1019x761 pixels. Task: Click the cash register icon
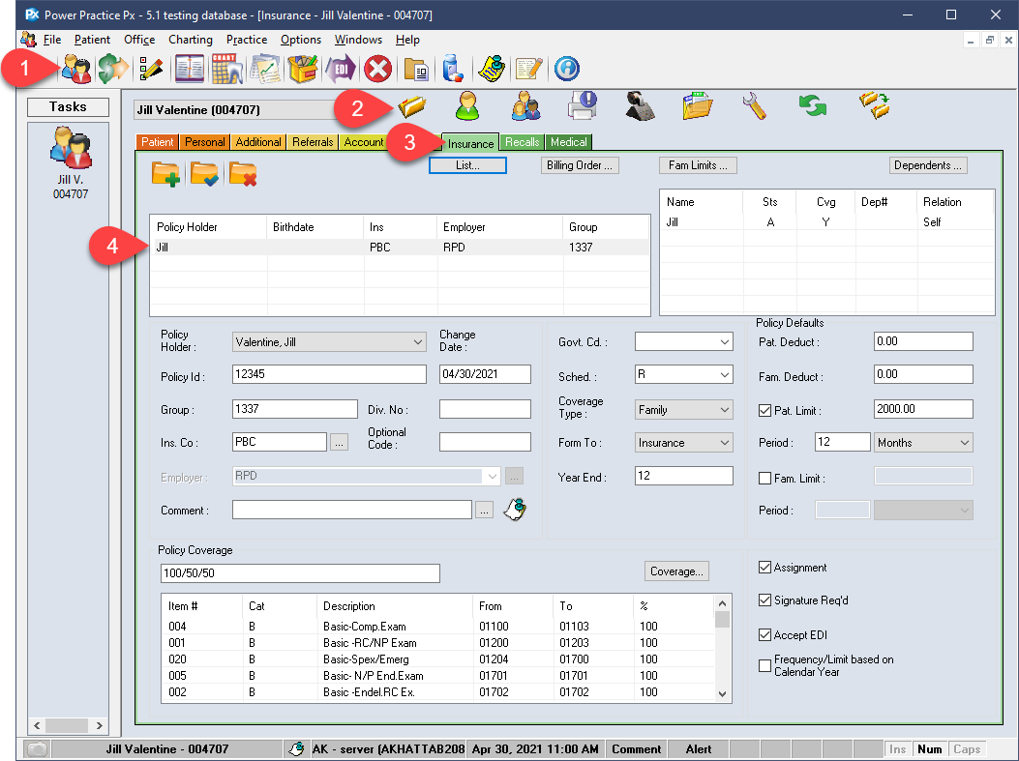click(x=640, y=105)
